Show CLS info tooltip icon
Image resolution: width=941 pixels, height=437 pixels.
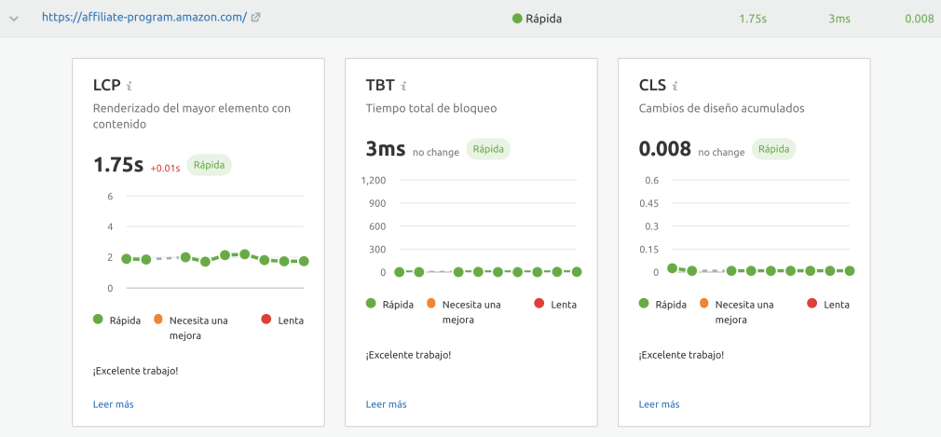coord(675,86)
